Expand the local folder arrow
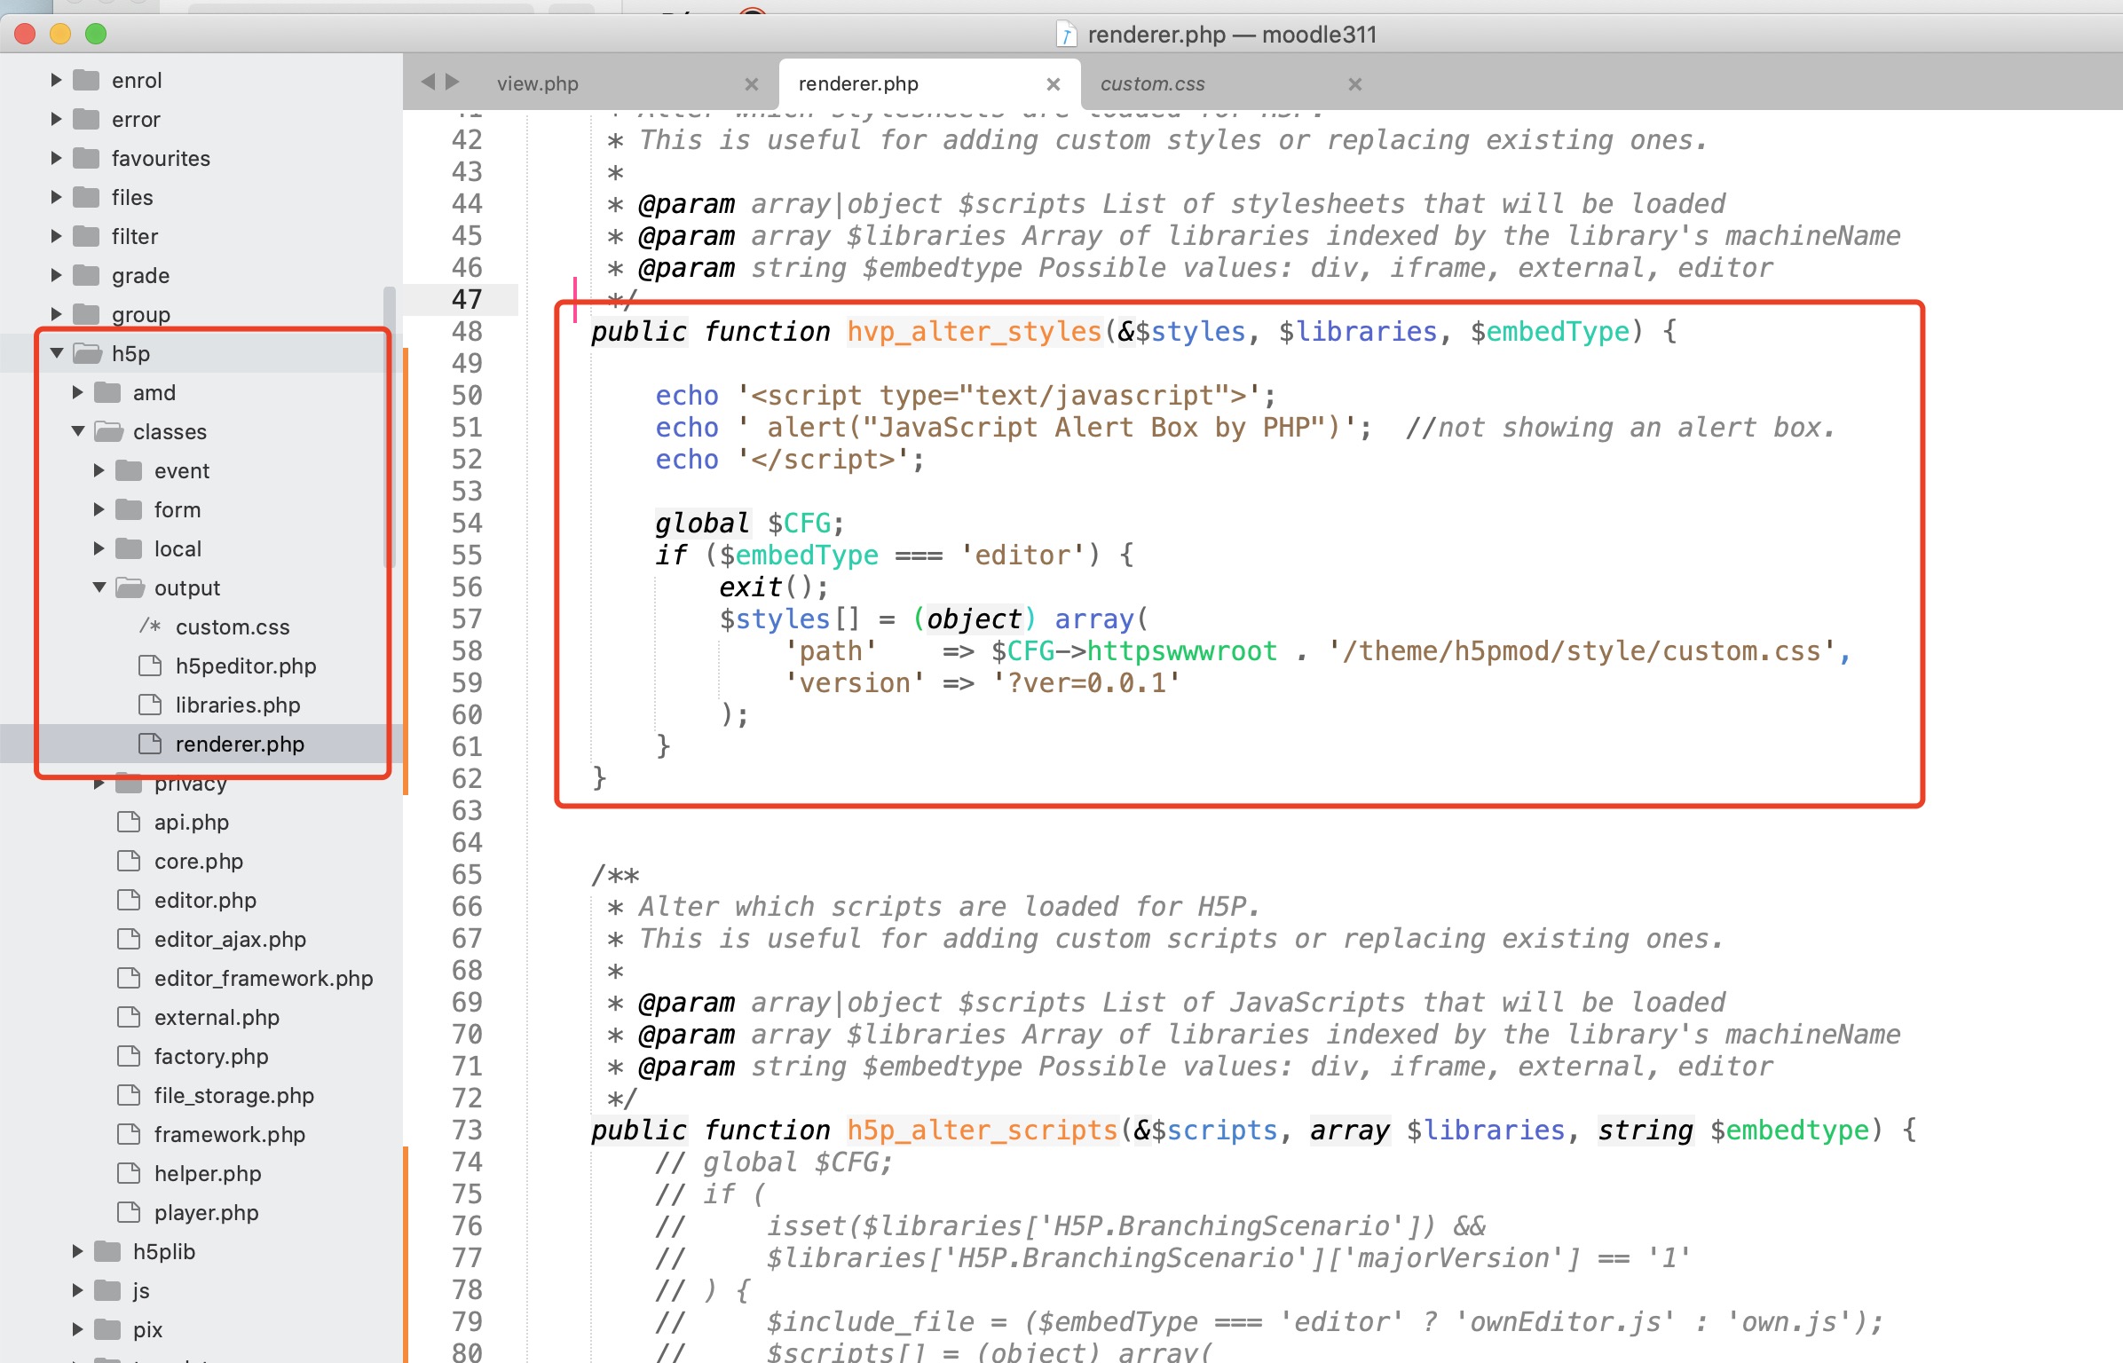 tap(99, 549)
